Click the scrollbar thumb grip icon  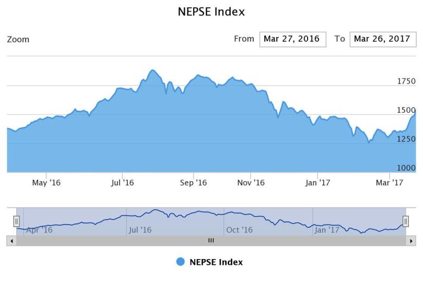click(x=211, y=241)
